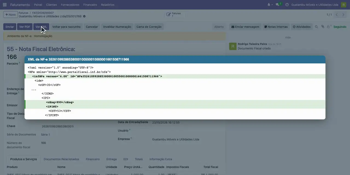Open the activities clock icon in top bar
Image resolution: width=350 pixels, height=175 pixels.
coord(287,5)
